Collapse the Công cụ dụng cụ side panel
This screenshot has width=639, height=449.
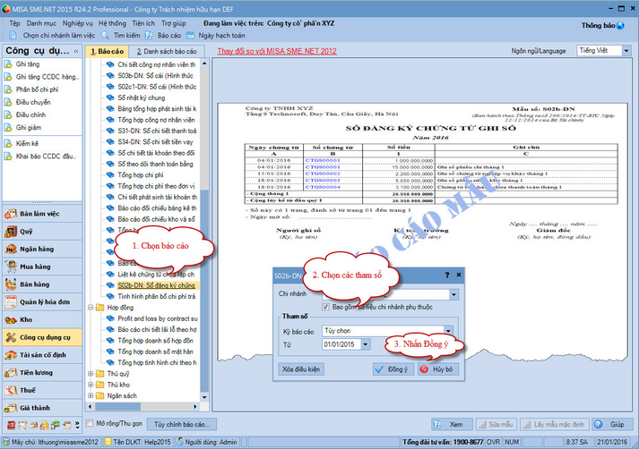pyautogui.click(x=76, y=51)
